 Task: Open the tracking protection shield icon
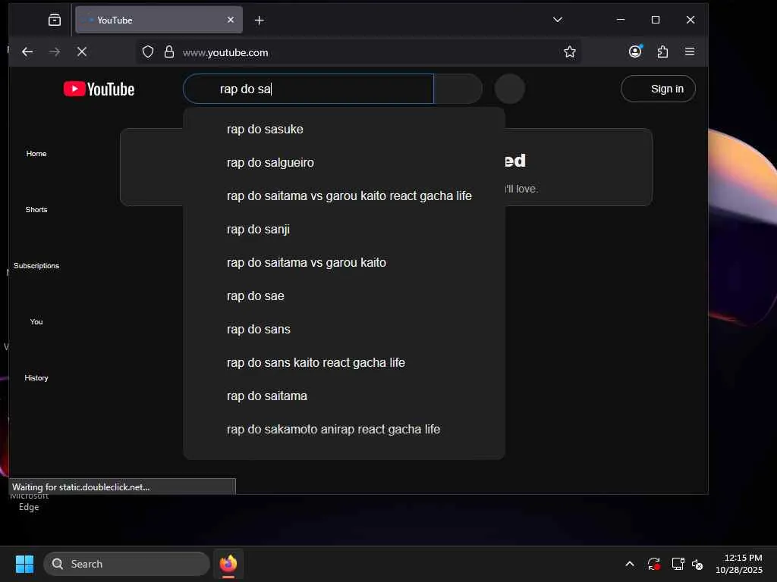click(148, 52)
